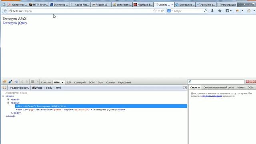Image resolution: width=256 pixels, height=144 pixels.
Task: Click the создать правило link
Action: click(x=212, y=96)
